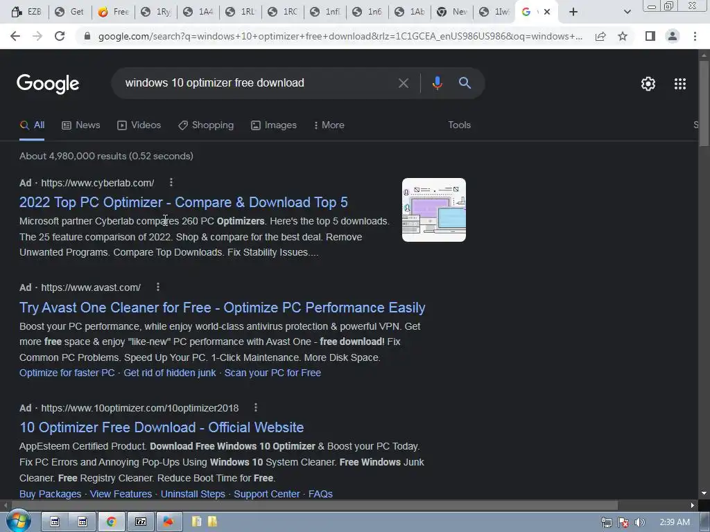Go back to the previous page
The width and height of the screenshot is (710, 532).
(15, 36)
